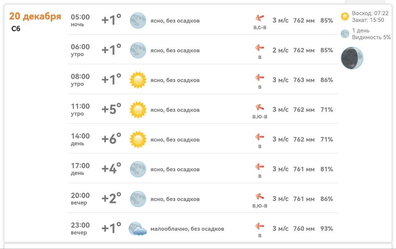Click the small moon icon beside 1 день
The image size is (396, 249).
345,34
